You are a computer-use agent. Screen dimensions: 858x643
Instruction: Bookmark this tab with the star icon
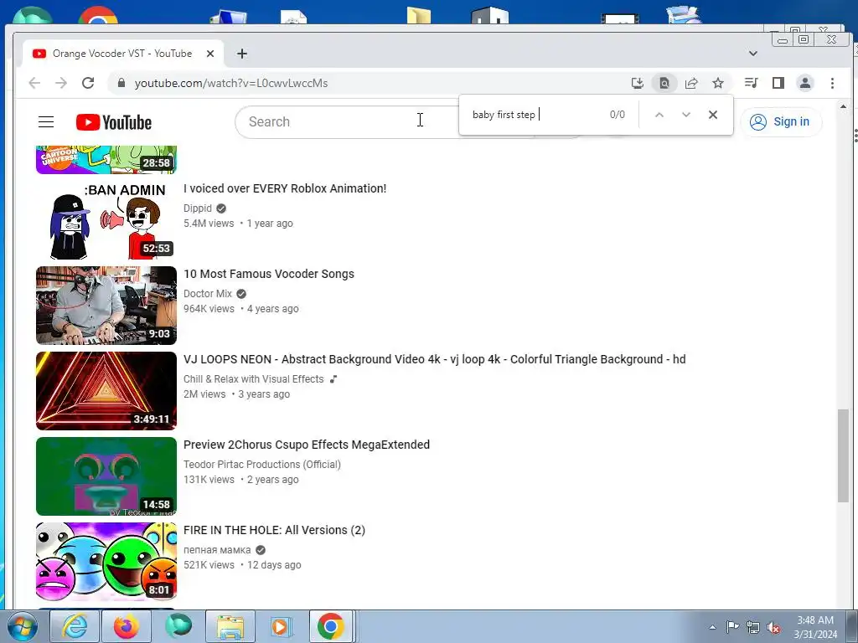(x=718, y=83)
